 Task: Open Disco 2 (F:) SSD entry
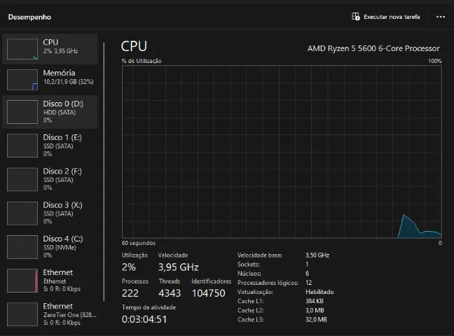[50, 179]
